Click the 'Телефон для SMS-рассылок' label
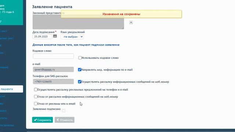The image size is (235, 132). coord(50,76)
